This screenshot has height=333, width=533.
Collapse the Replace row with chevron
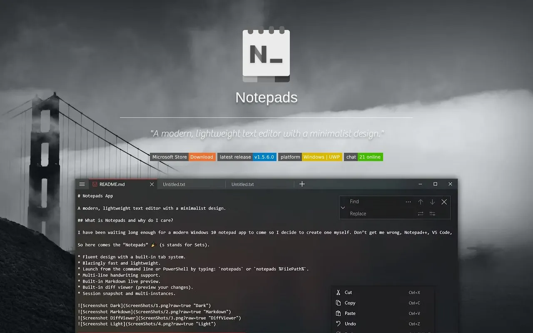(343, 207)
